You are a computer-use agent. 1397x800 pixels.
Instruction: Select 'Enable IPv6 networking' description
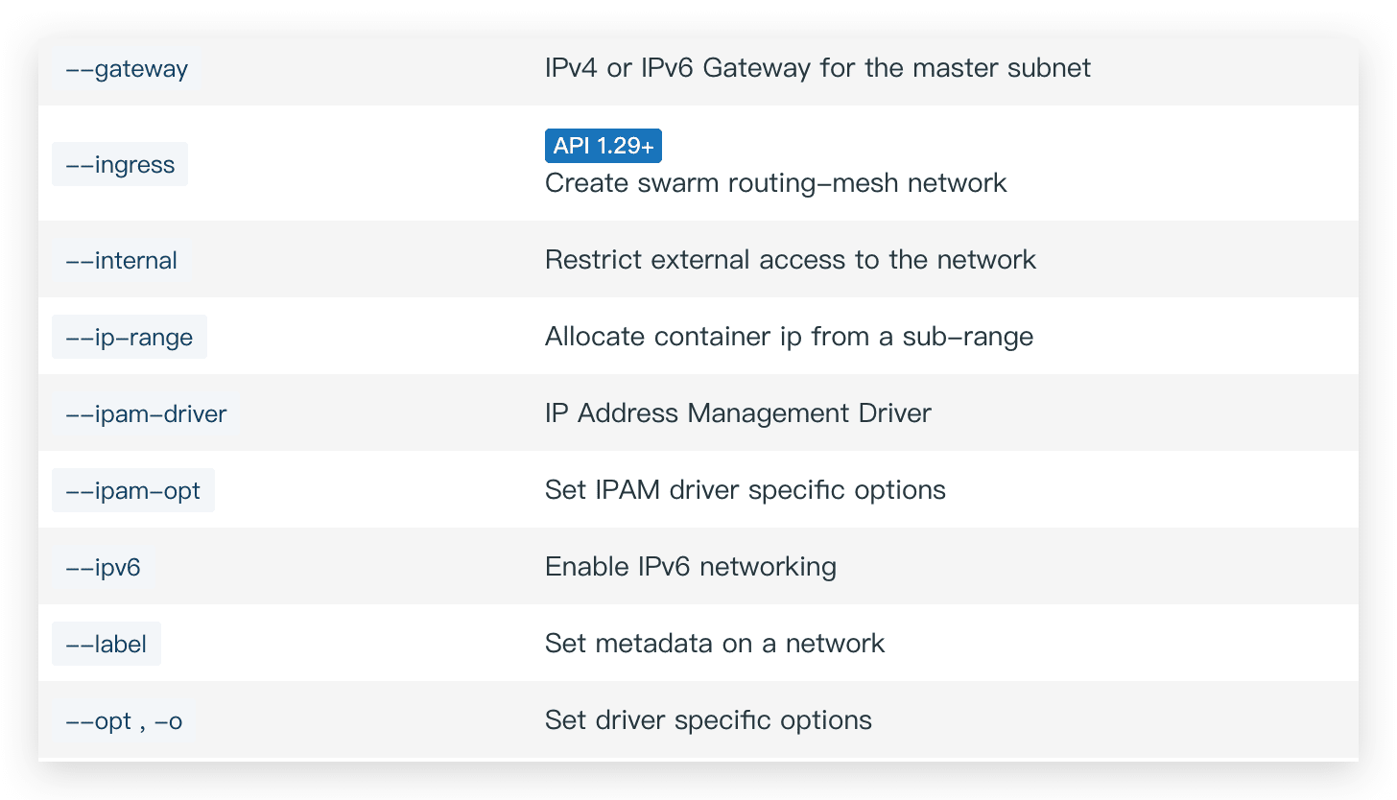(690, 567)
